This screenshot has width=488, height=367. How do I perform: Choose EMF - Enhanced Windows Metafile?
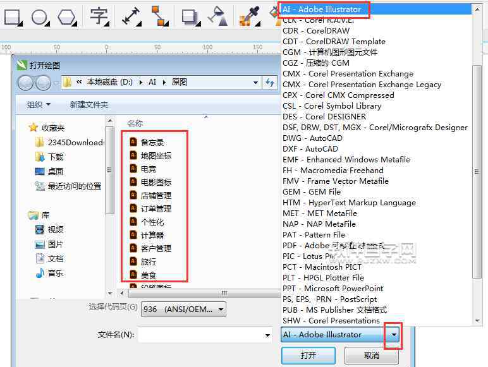click(x=377, y=160)
